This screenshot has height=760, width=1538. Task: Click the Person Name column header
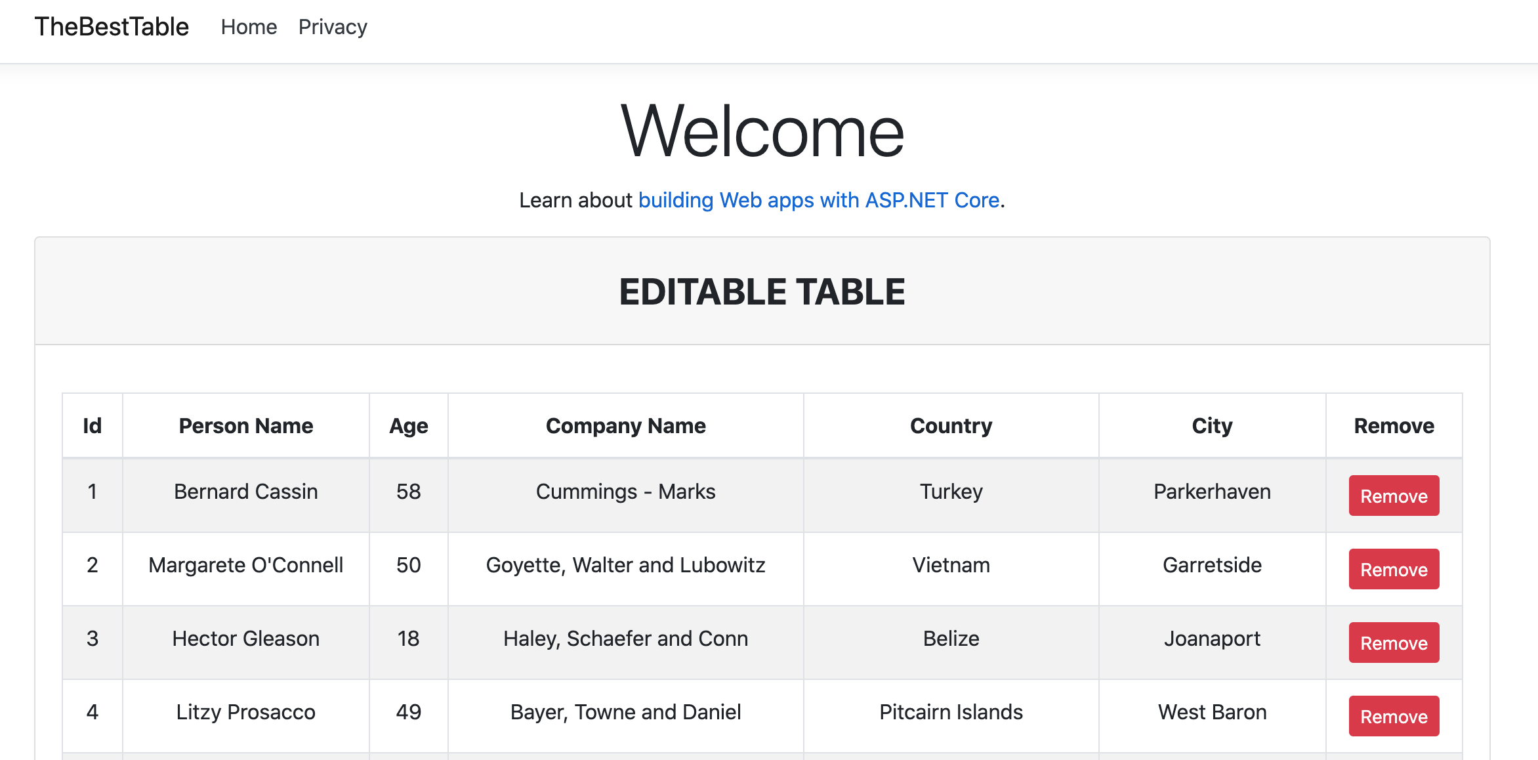click(246, 426)
